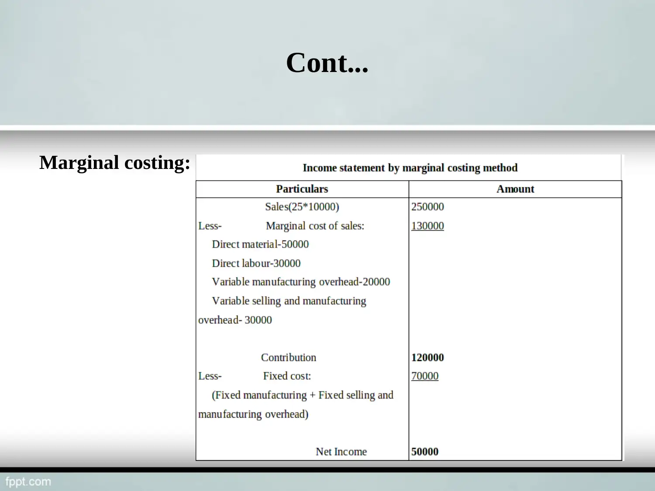The height and width of the screenshot is (491, 655).
Task: Click the 'Sales(25*10000)' row text
Action: click(302, 206)
